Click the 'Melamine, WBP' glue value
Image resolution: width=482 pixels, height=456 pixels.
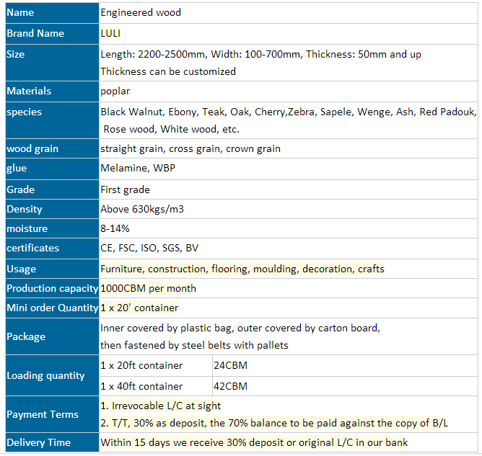point(137,169)
